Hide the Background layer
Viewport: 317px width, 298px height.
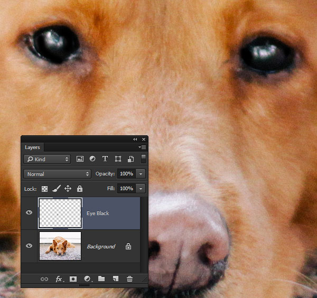click(x=29, y=246)
